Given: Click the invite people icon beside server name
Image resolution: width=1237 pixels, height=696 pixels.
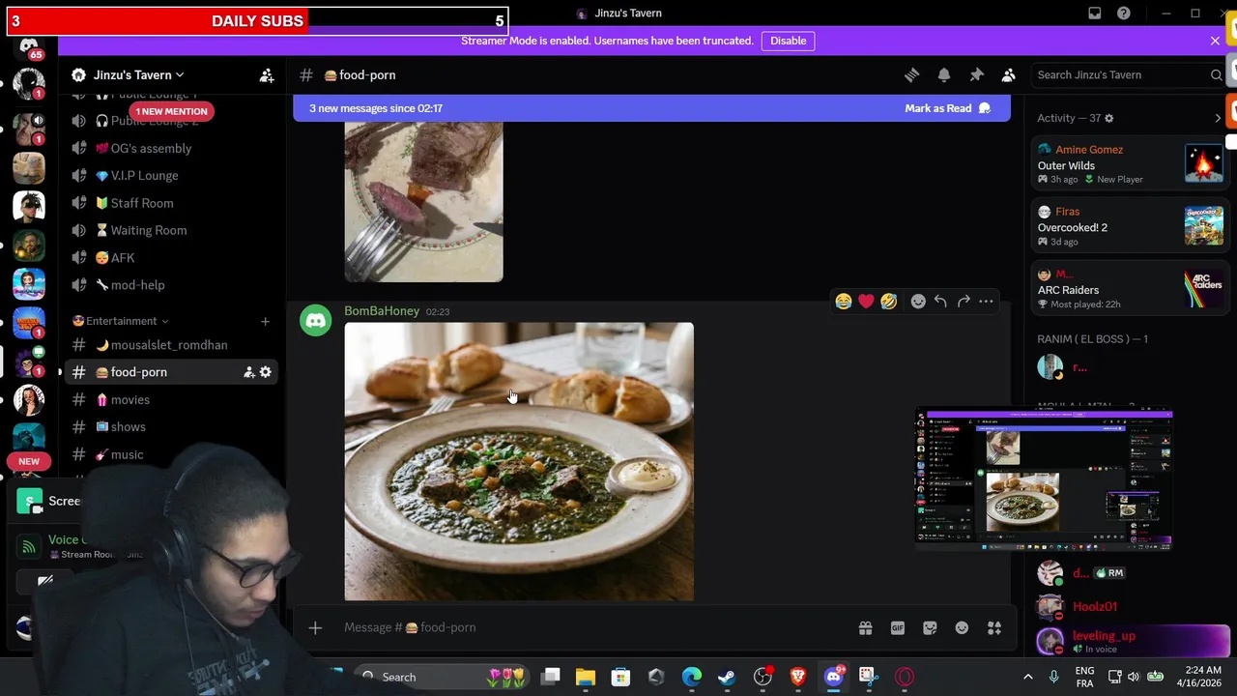Looking at the screenshot, I should click(x=267, y=74).
